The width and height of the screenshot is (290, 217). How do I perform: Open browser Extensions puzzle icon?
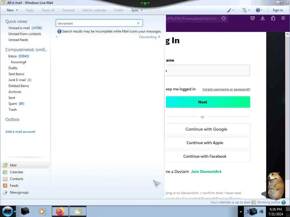(x=273, y=18)
